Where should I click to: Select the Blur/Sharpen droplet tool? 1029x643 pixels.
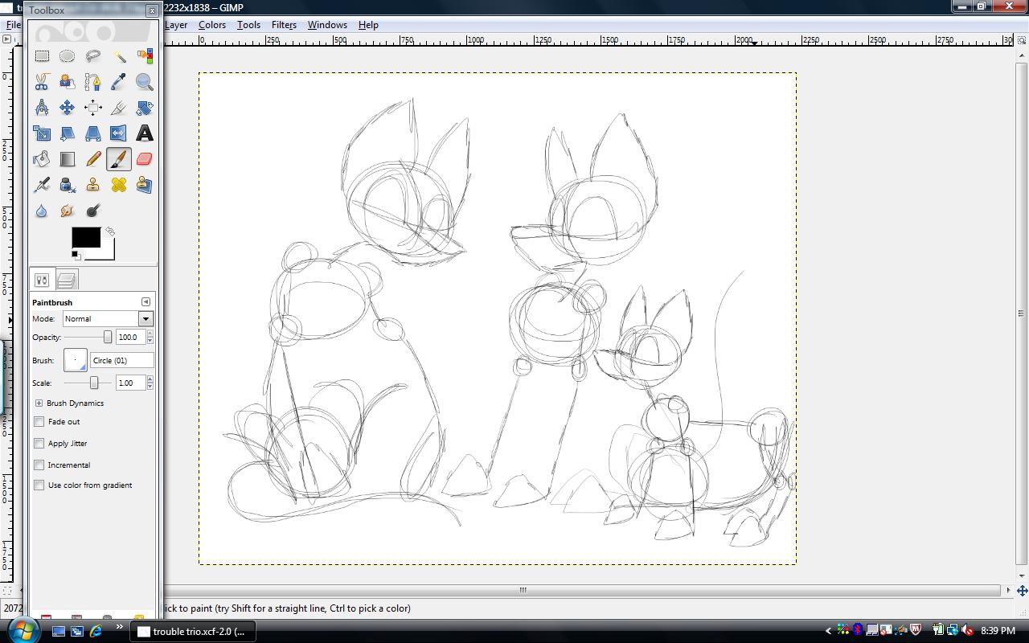pos(42,211)
